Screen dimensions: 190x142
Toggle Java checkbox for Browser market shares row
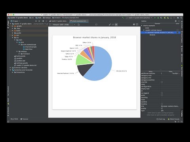[x=177, y=32]
